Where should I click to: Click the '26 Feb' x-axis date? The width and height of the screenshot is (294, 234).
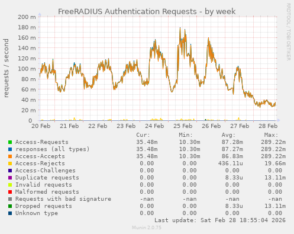click(211, 126)
